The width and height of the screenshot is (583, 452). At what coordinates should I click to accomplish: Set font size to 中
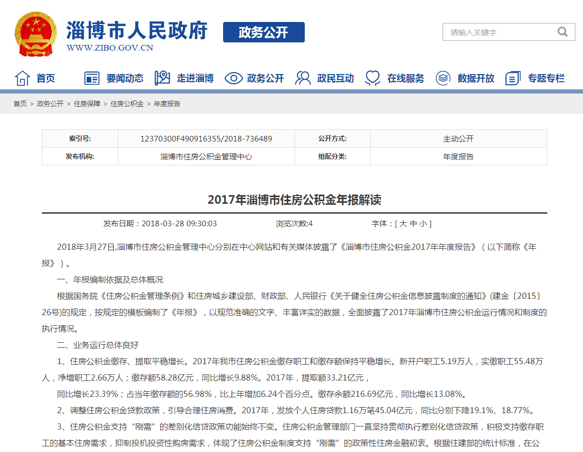pos(414,224)
